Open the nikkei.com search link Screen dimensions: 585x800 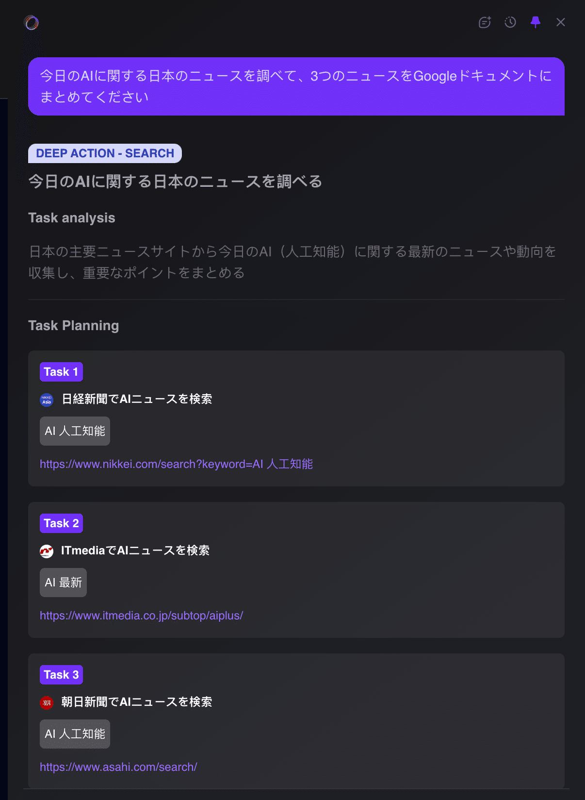(x=176, y=464)
